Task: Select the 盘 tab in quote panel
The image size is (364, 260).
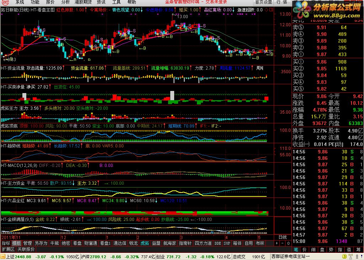Action: 322,250
